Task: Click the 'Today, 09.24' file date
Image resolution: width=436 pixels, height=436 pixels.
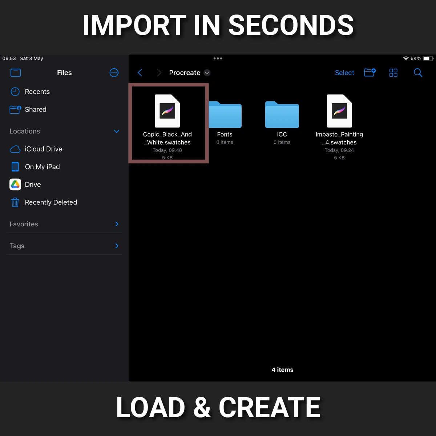Action: [x=339, y=150]
